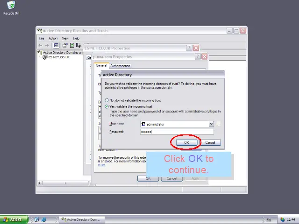Click the Forward arrow in the toolbar
Image resolution: width=299 pixels, height=224 pixels.
(47, 45)
